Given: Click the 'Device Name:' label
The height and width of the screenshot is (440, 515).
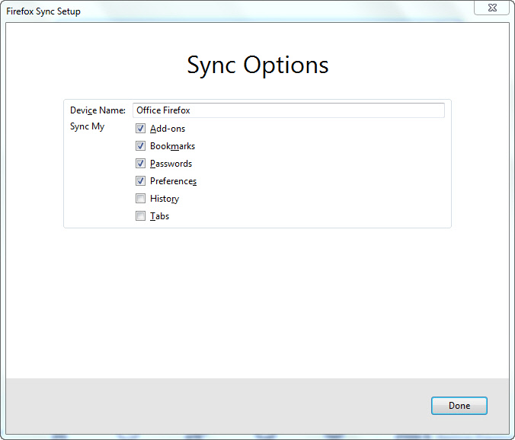Looking at the screenshot, I should point(98,110).
